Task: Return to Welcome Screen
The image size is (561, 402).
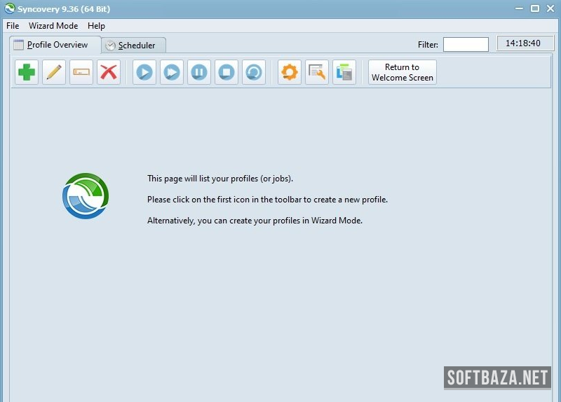Action: 403,72
